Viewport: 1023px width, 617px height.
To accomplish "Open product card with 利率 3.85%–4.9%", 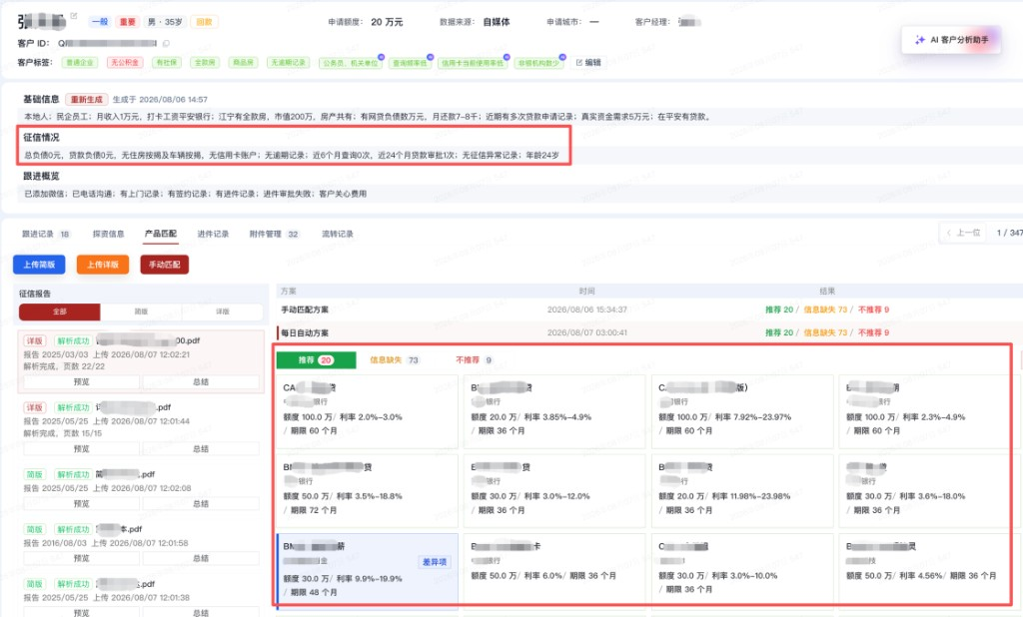I will tap(554, 411).
